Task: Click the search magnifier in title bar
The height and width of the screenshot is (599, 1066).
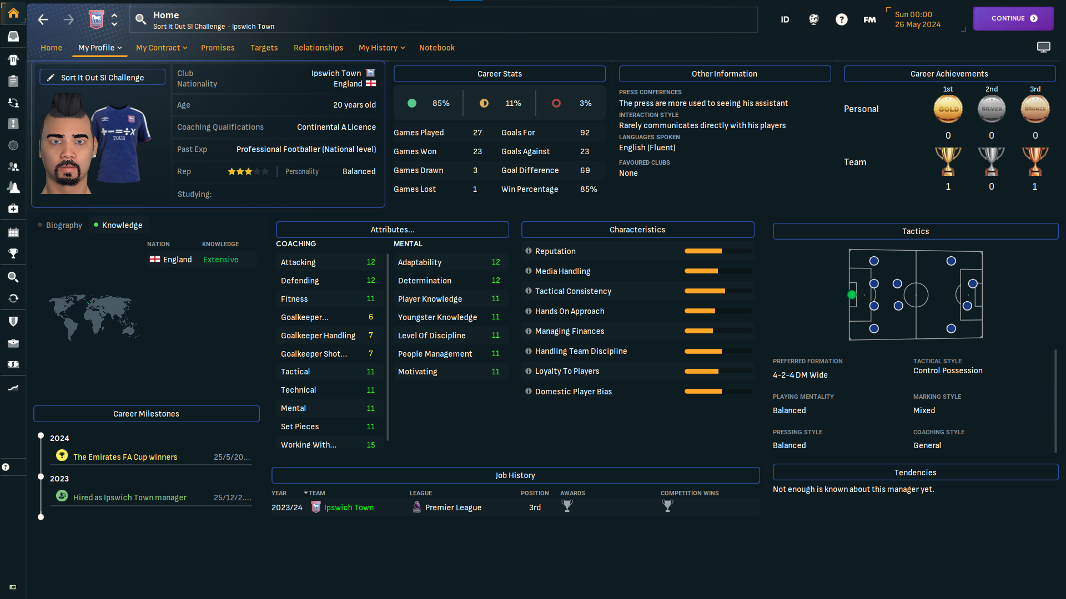Action: [140, 19]
